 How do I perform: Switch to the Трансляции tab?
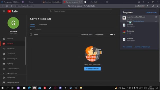43,24
